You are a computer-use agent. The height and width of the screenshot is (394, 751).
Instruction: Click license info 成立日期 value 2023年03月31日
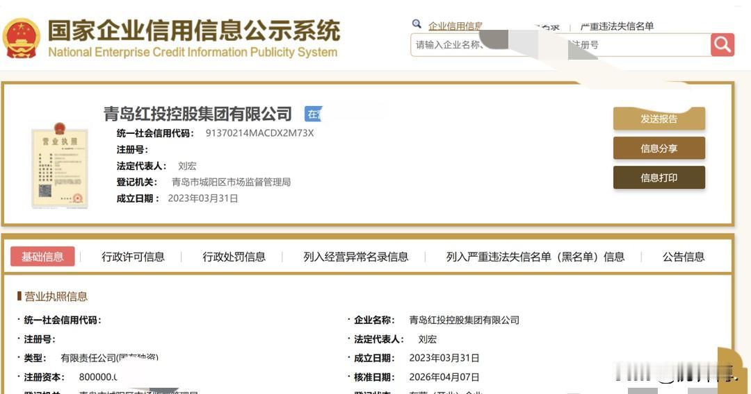tap(444, 358)
